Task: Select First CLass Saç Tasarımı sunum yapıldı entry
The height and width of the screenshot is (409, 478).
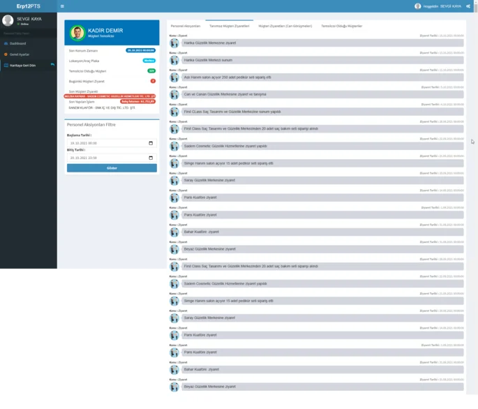Action: click(x=322, y=112)
